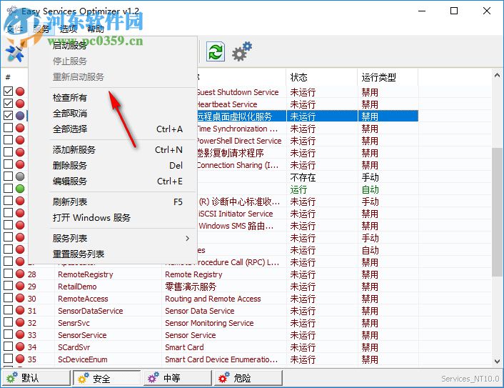
Task: Check the box for RemoteAccess row
Action: [x=9, y=298]
